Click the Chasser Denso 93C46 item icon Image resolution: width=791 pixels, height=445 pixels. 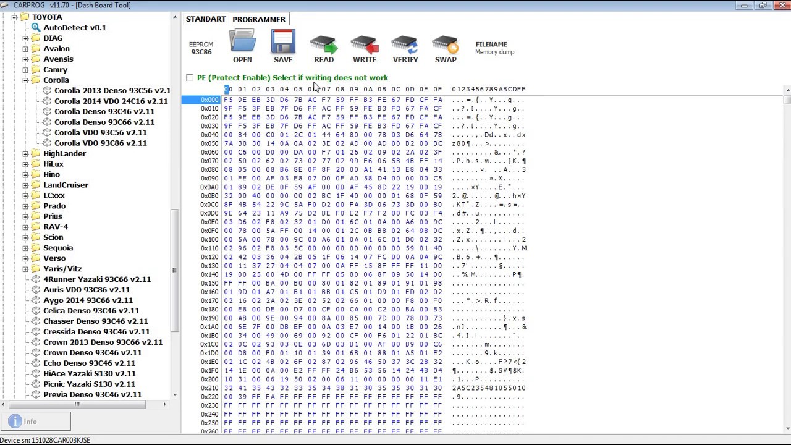coord(36,321)
